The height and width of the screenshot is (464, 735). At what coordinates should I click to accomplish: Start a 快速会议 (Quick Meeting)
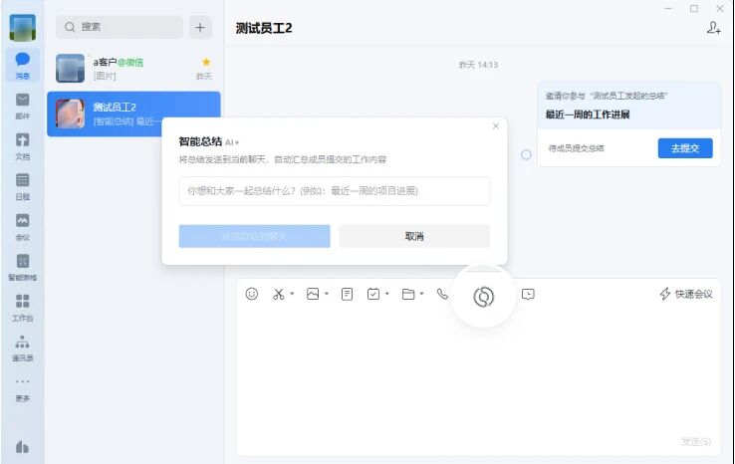(686, 294)
